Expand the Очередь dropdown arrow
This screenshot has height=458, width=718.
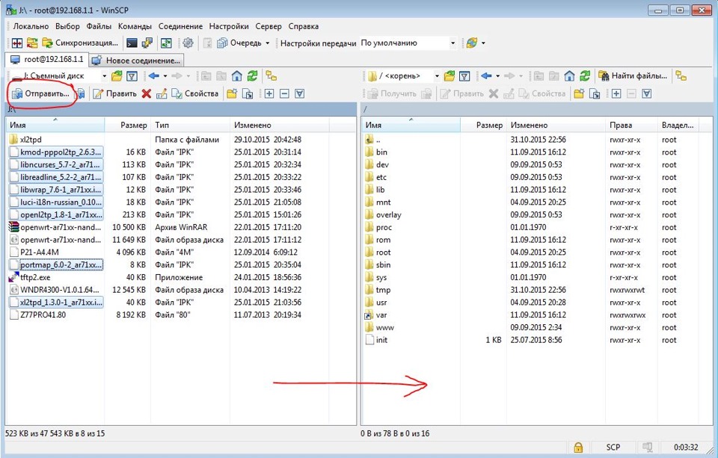point(268,43)
